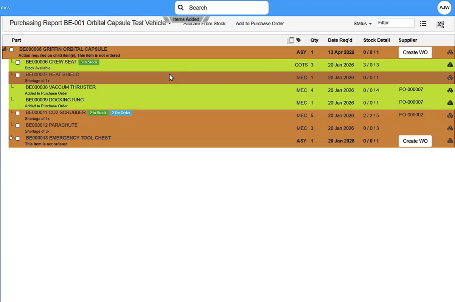This screenshot has width=455, height=302.
Task: Open PO-000007 on Docking Ring row
Action: (411, 102)
